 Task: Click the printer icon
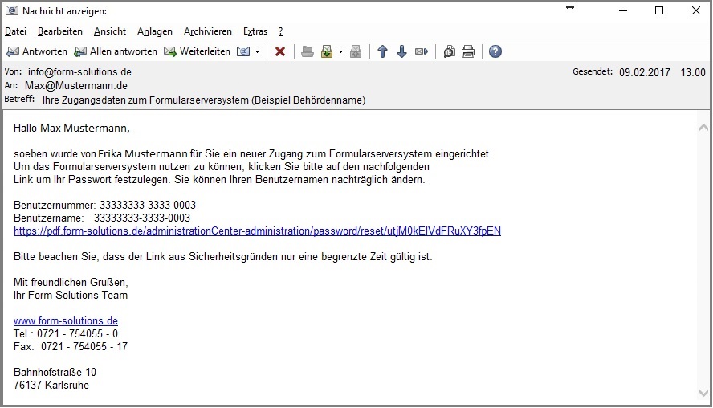coord(468,51)
